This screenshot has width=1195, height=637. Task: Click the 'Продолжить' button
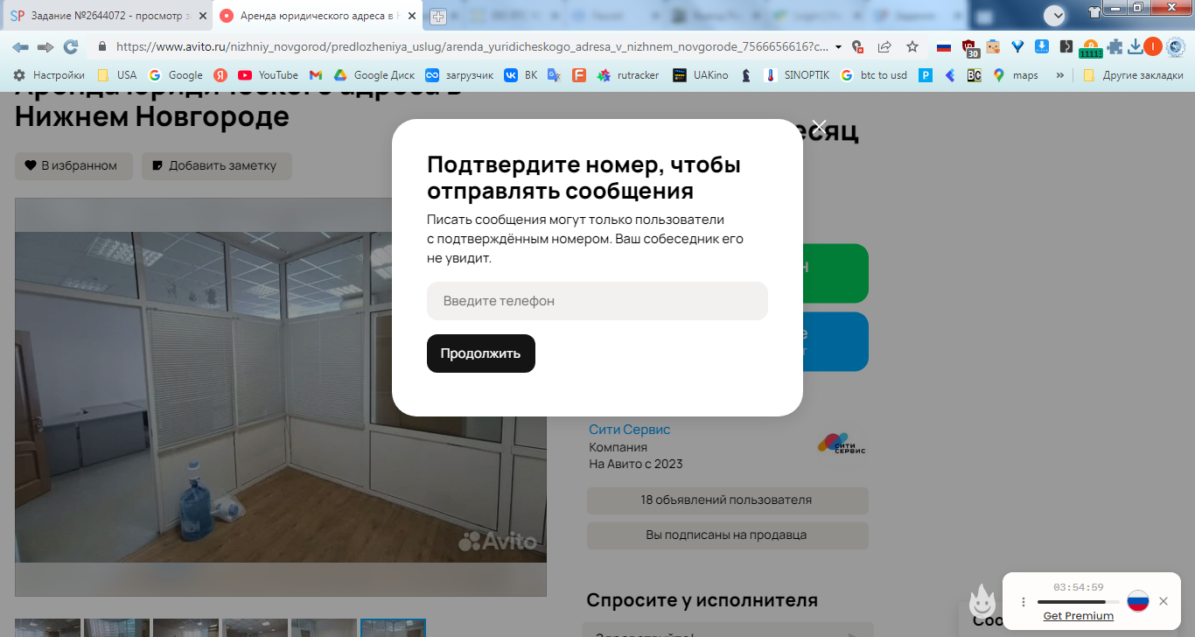pos(481,353)
